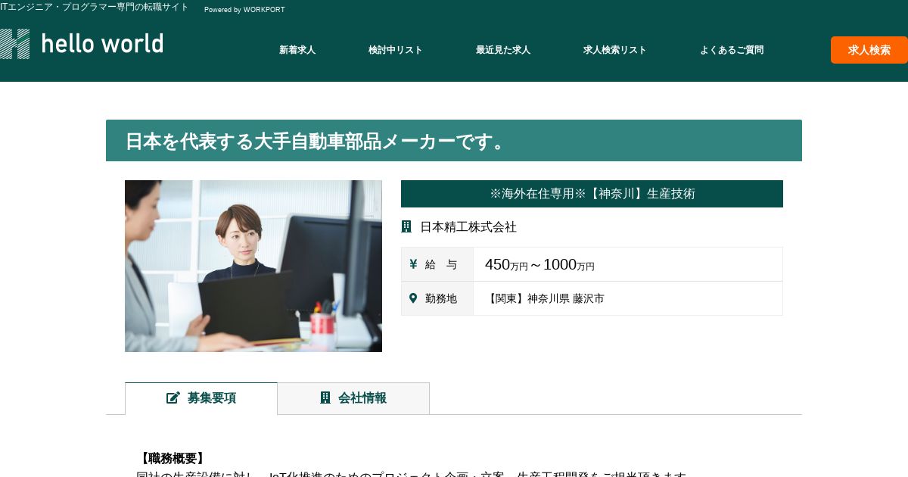
Task: Click the heading 日本を代表する大手自動車部品メーカーです。
Action: pyautogui.click(x=318, y=142)
